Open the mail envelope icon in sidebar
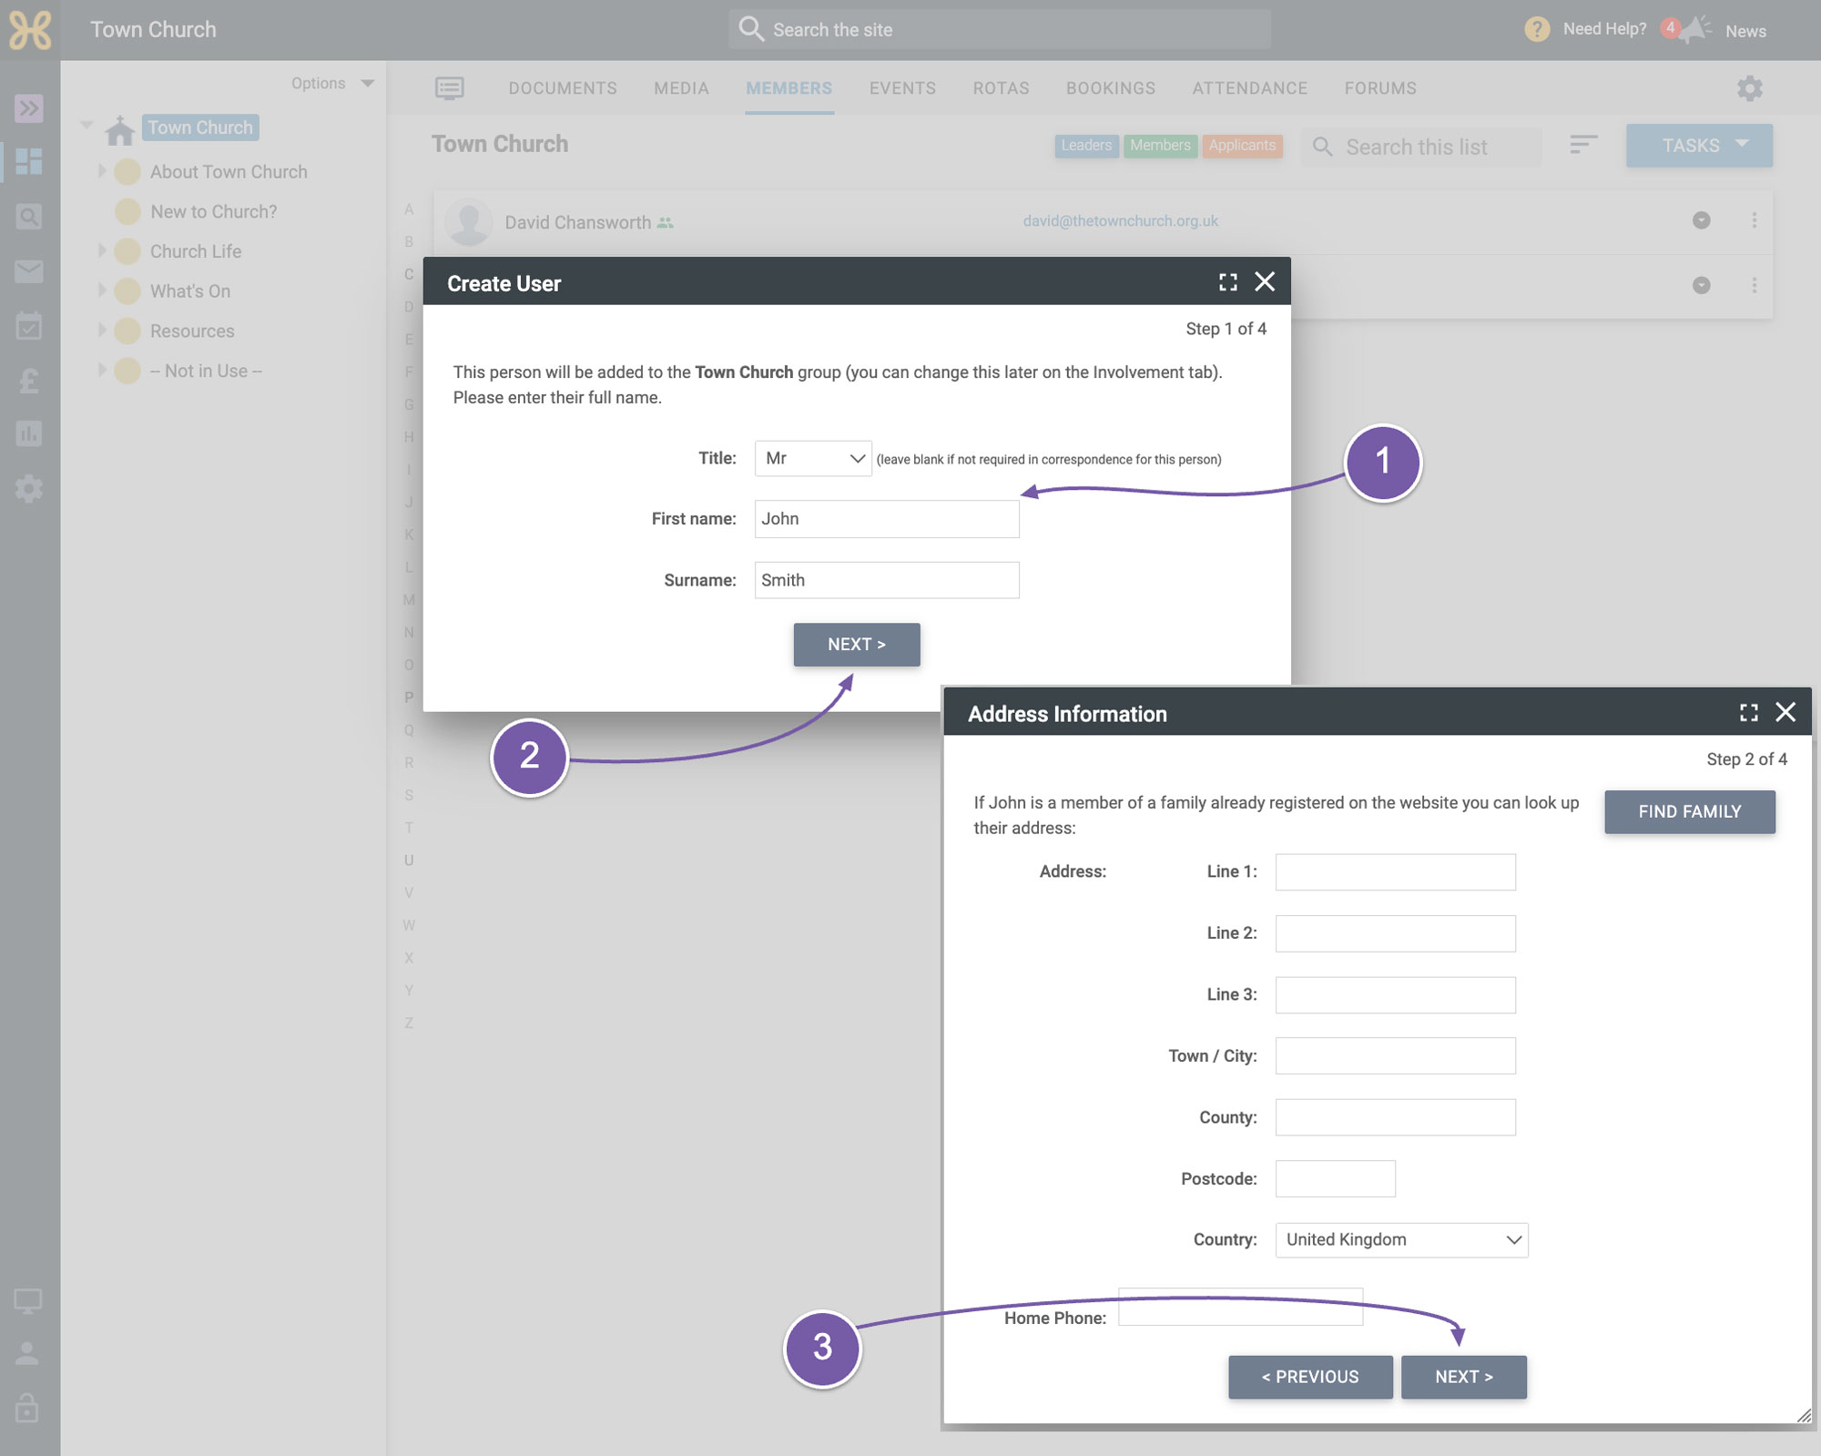This screenshot has width=1821, height=1456. point(29,271)
